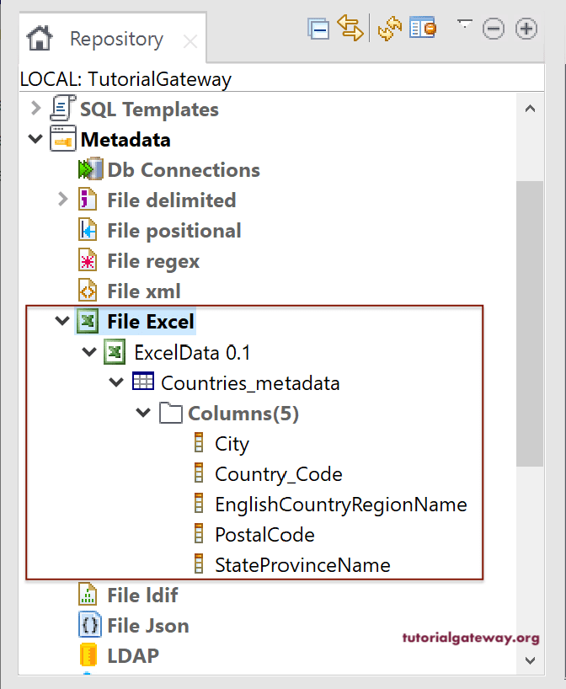566x689 pixels.
Task: Collapse the Countries_metadata node
Action: click(x=116, y=382)
